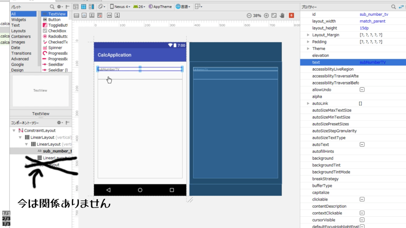Open the API 26 version dropdown
The image size is (406, 228).
(x=139, y=7)
